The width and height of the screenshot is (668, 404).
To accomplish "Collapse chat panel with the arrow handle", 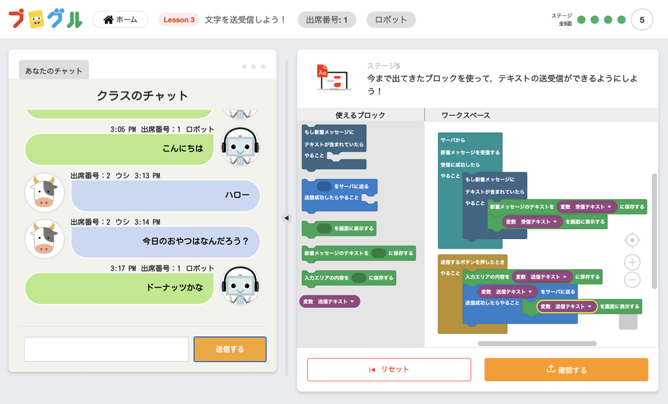I will click(x=287, y=218).
